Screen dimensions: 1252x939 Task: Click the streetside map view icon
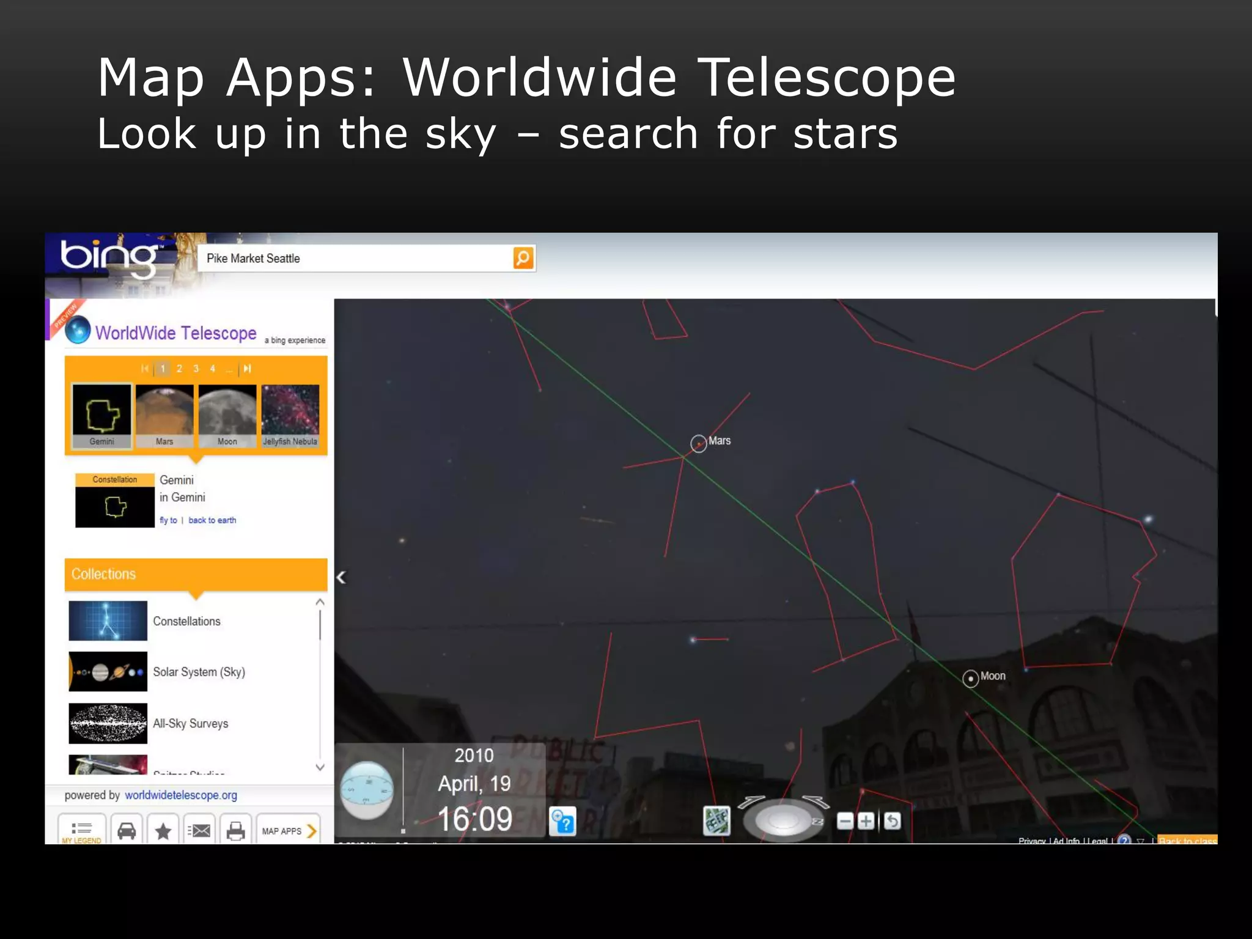[x=716, y=820]
